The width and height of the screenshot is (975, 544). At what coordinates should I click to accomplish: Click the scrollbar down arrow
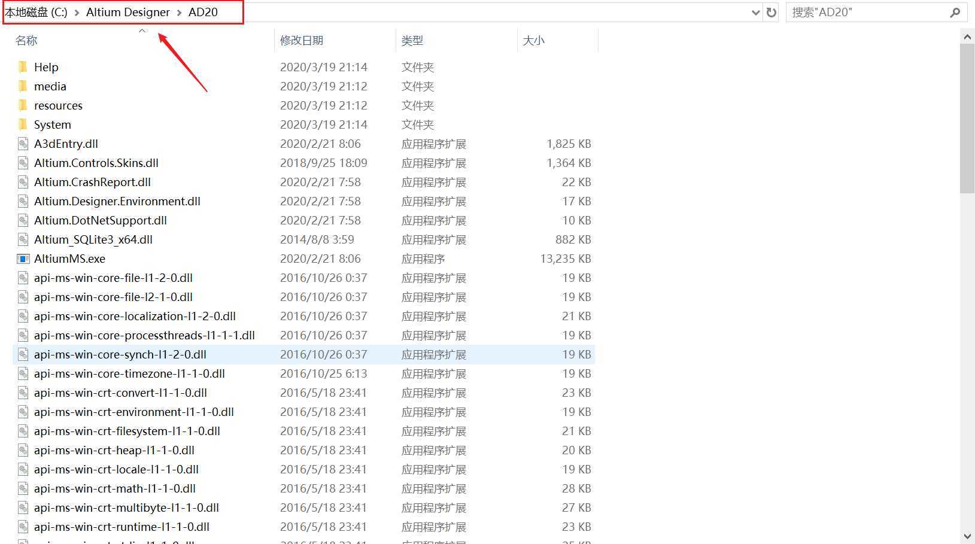tap(967, 536)
